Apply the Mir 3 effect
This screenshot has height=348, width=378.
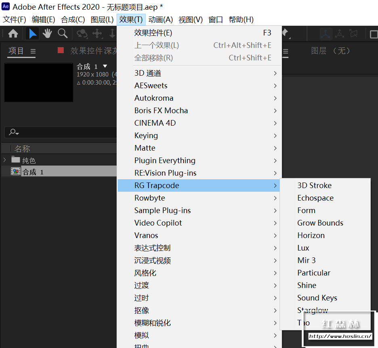[x=325, y=261]
